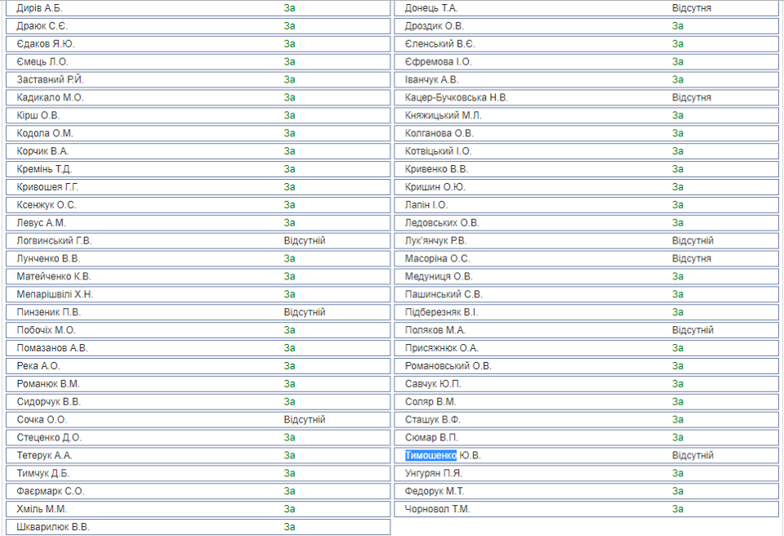The image size is (784, 536).
Task: Select the name Єфремова І.О.
Action: click(x=438, y=61)
